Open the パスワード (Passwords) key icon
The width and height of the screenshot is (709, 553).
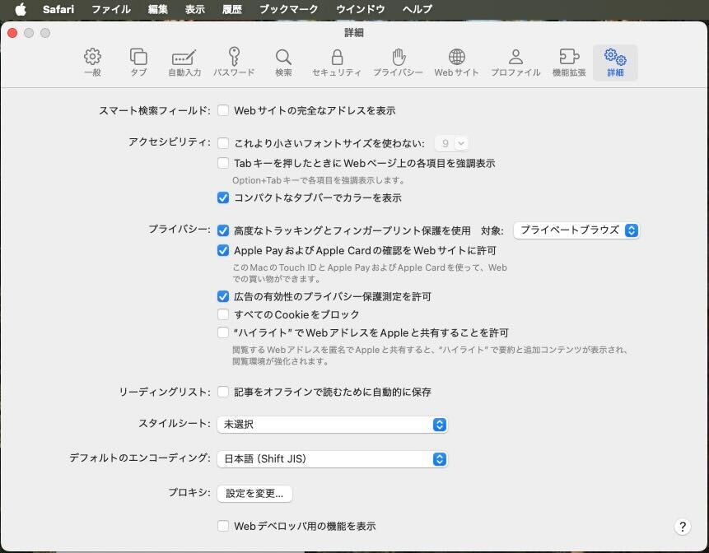click(234, 63)
